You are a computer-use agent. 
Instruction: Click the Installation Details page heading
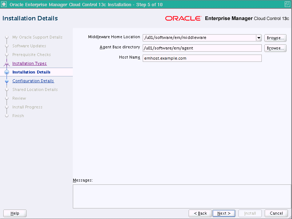coord(30,18)
